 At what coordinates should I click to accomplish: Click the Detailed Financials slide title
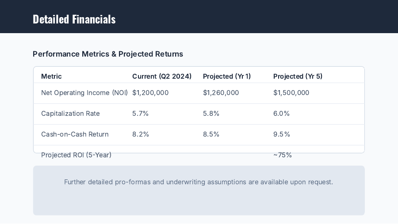pyautogui.click(x=74, y=19)
